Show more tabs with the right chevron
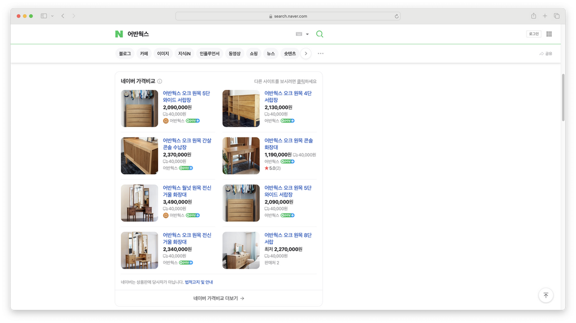Image resolution: width=576 pixels, height=323 pixels. tap(305, 53)
